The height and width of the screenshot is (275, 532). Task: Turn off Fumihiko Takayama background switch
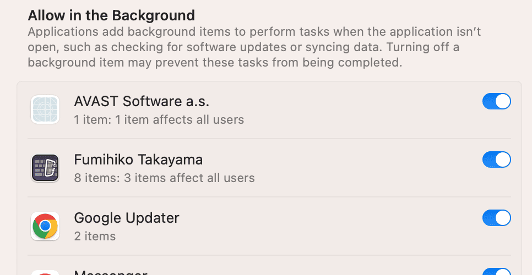tap(496, 160)
